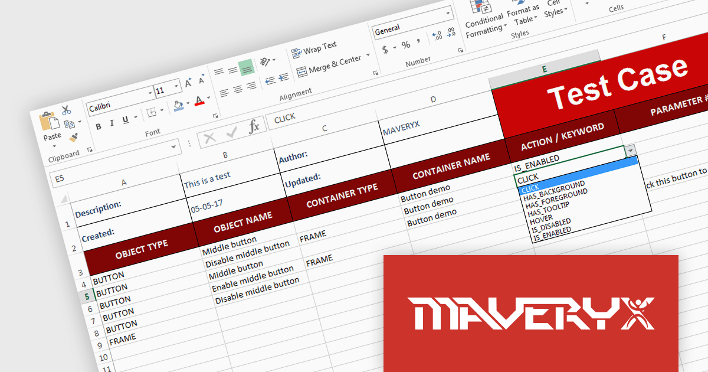The height and width of the screenshot is (372, 708).
Task: Toggle Italic formatting
Action: (x=111, y=123)
